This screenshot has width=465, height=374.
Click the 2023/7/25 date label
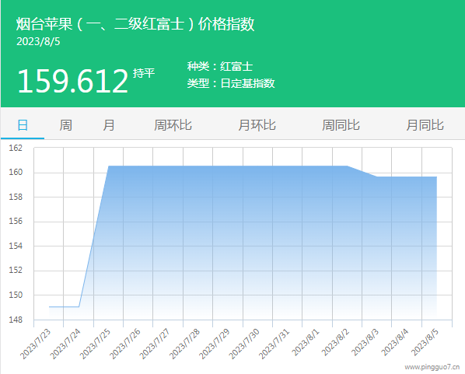point(95,344)
